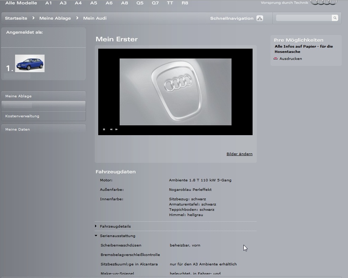Click Bilder ändern link

[x=240, y=154]
